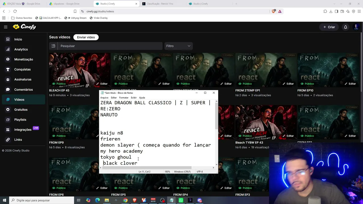
Task: Open Assinaturas in the sidebar
Action: click(24, 80)
